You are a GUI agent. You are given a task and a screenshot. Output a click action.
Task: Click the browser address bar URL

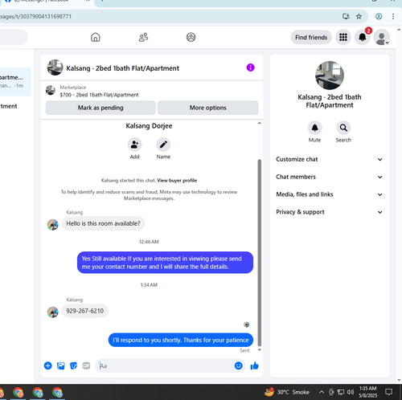tap(35, 16)
